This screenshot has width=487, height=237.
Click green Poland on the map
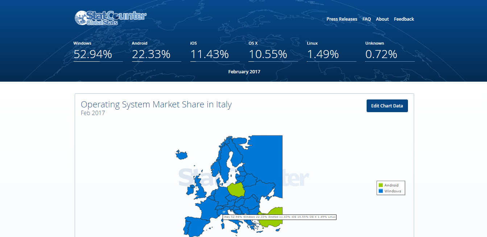(236, 190)
